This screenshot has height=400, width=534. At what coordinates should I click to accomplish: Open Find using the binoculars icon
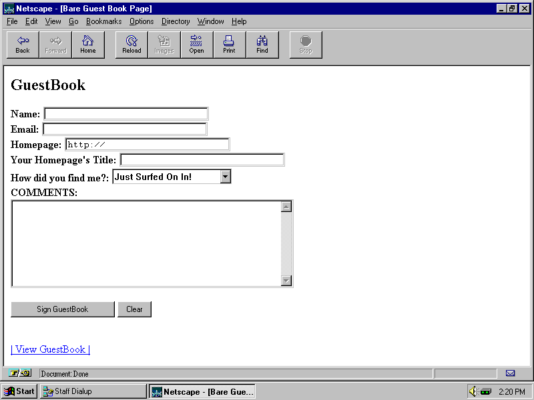[262, 45]
